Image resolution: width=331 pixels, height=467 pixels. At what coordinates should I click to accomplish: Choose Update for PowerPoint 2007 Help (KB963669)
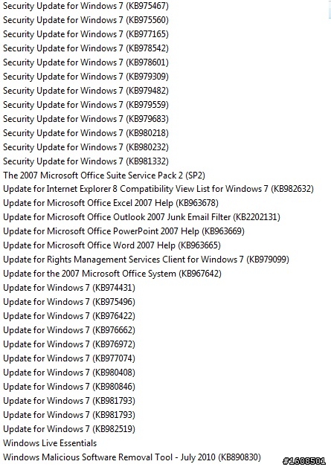point(123,231)
